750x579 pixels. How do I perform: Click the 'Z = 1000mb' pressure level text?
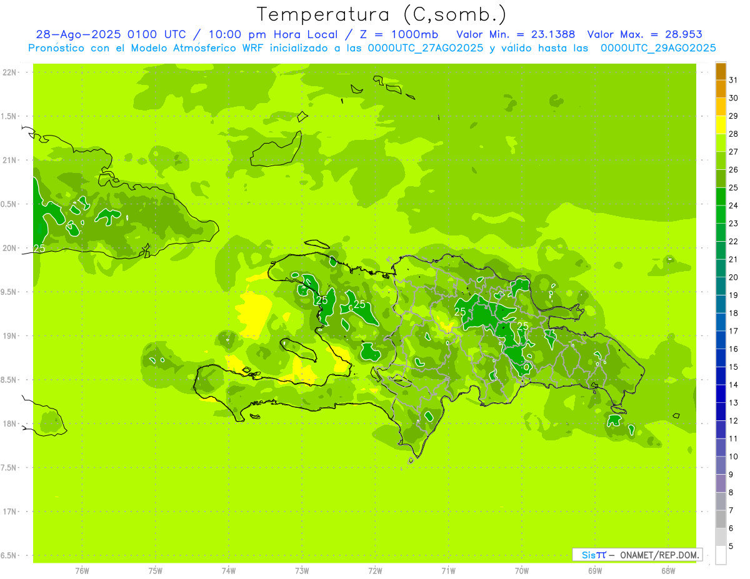[x=399, y=34]
